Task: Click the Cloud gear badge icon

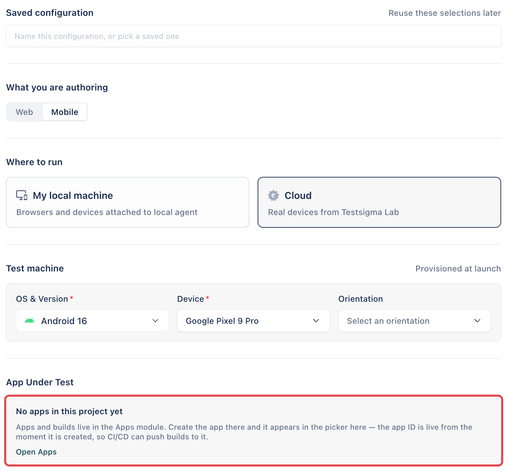Action: [x=273, y=195]
